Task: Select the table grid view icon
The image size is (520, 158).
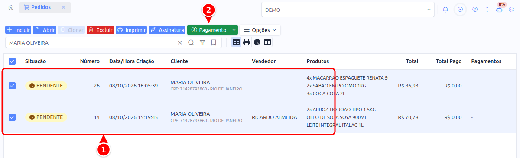Action: [x=236, y=42]
